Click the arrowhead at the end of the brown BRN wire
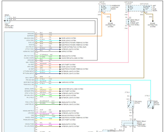The height and width of the screenshot is (132, 167). click(x=153, y=21)
